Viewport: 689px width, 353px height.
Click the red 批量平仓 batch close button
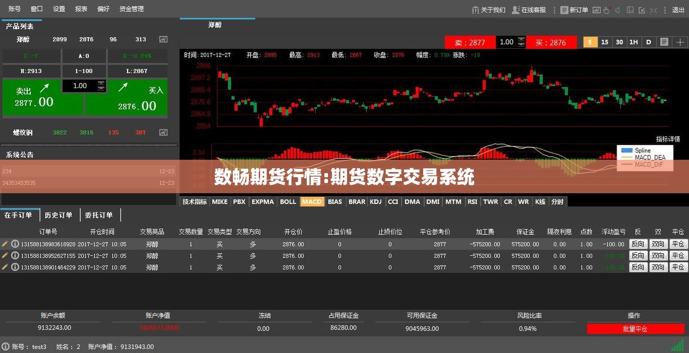635,329
